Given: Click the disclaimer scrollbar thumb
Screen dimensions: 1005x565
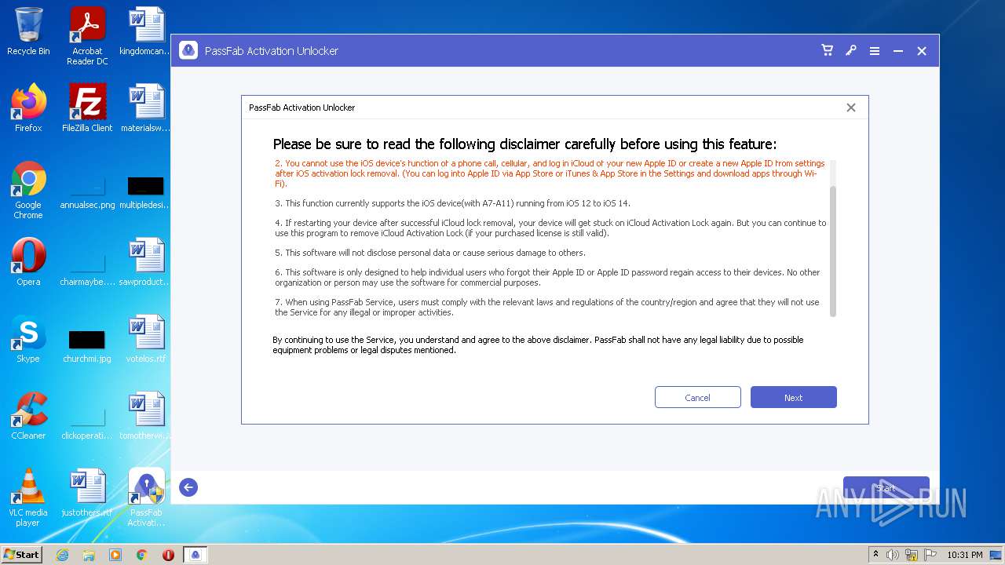Looking at the screenshot, I should pos(833,251).
